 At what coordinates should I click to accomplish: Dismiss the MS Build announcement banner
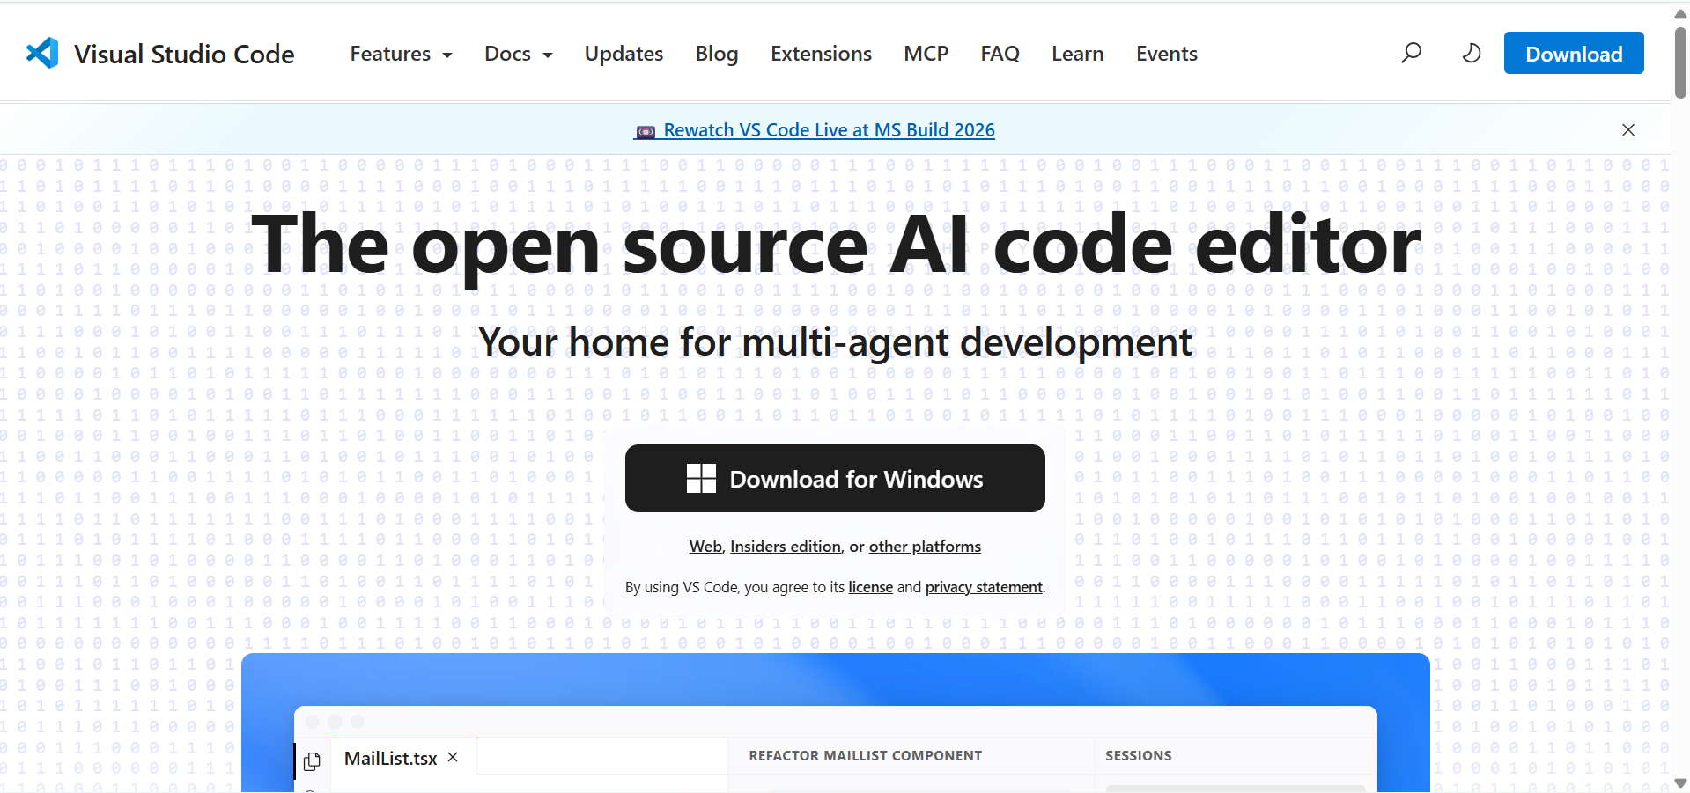pyautogui.click(x=1628, y=130)
